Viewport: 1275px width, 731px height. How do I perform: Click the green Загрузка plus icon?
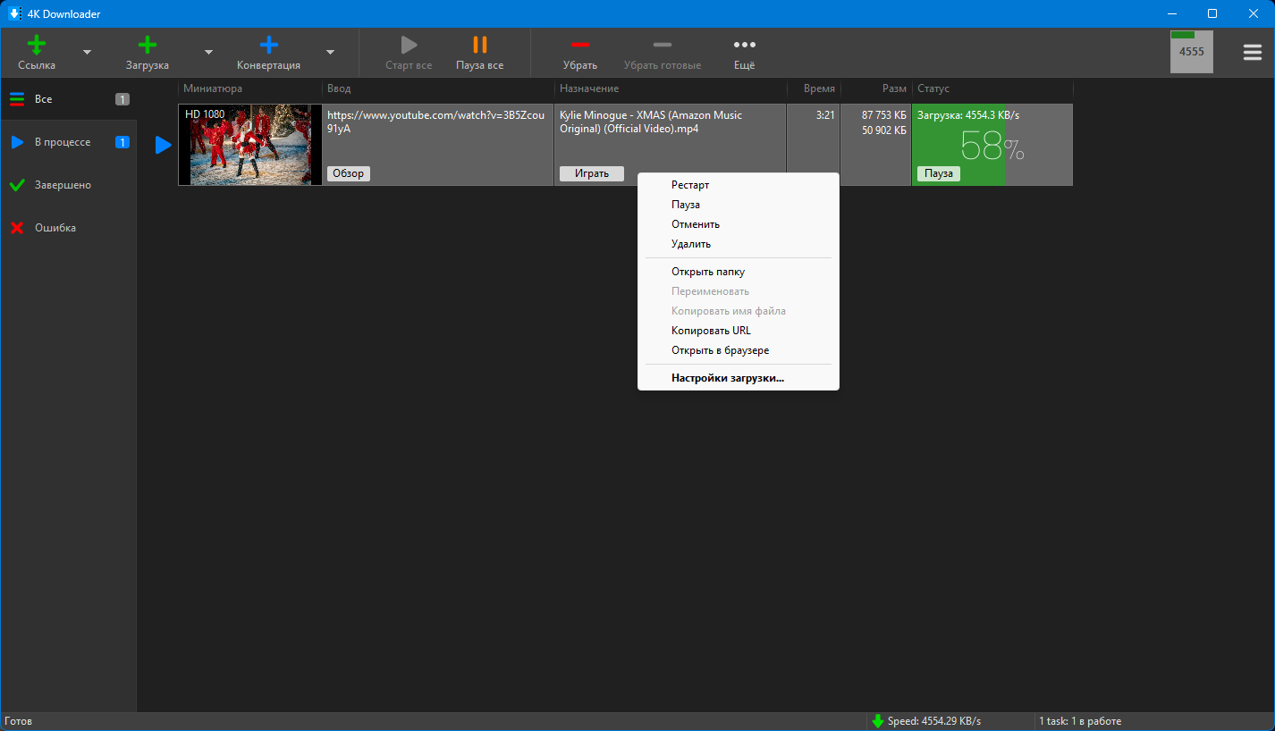coord(148,46)
